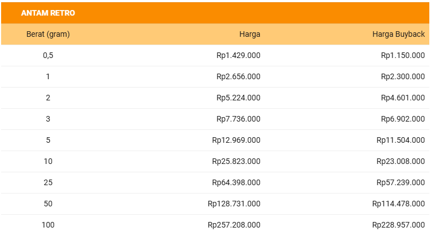Click buyback price Rp1.150.000

403,55
